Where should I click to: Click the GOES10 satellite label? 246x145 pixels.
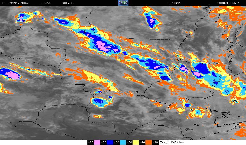69,3
